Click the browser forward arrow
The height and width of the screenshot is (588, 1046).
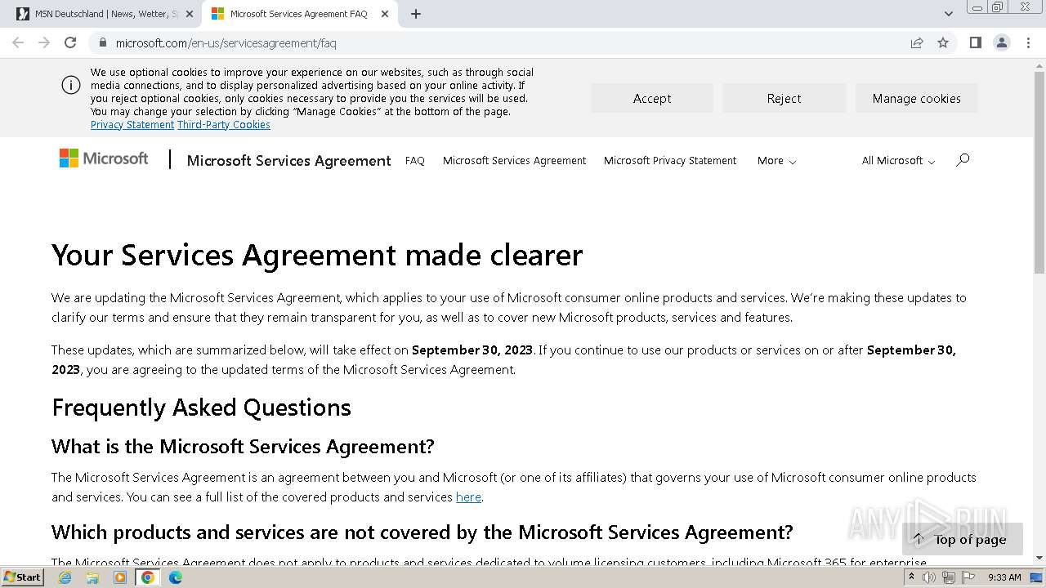click(44, 42)
